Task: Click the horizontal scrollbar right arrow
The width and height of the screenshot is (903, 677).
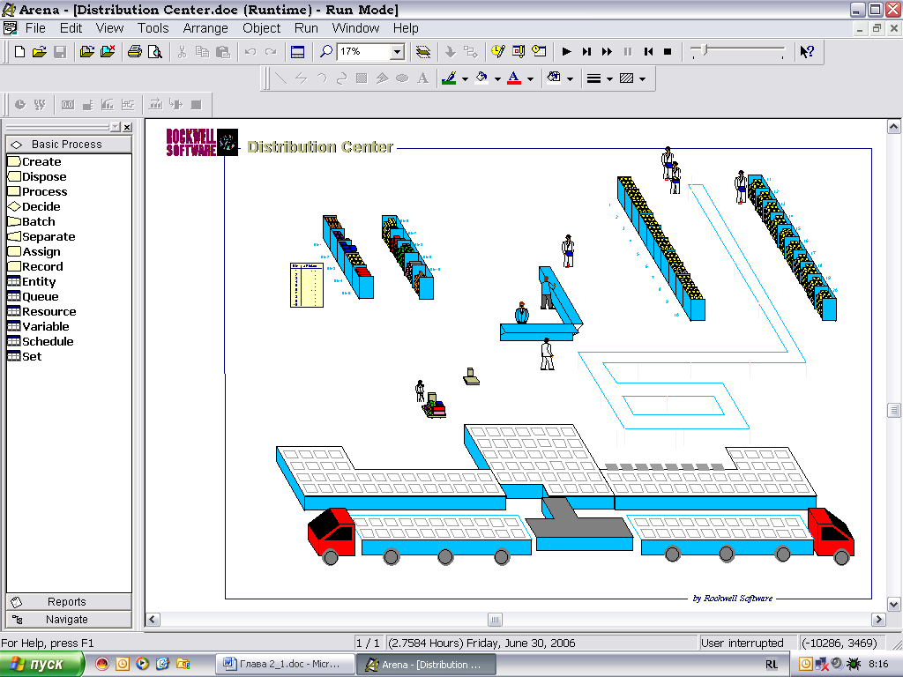Action: [879, 620]
